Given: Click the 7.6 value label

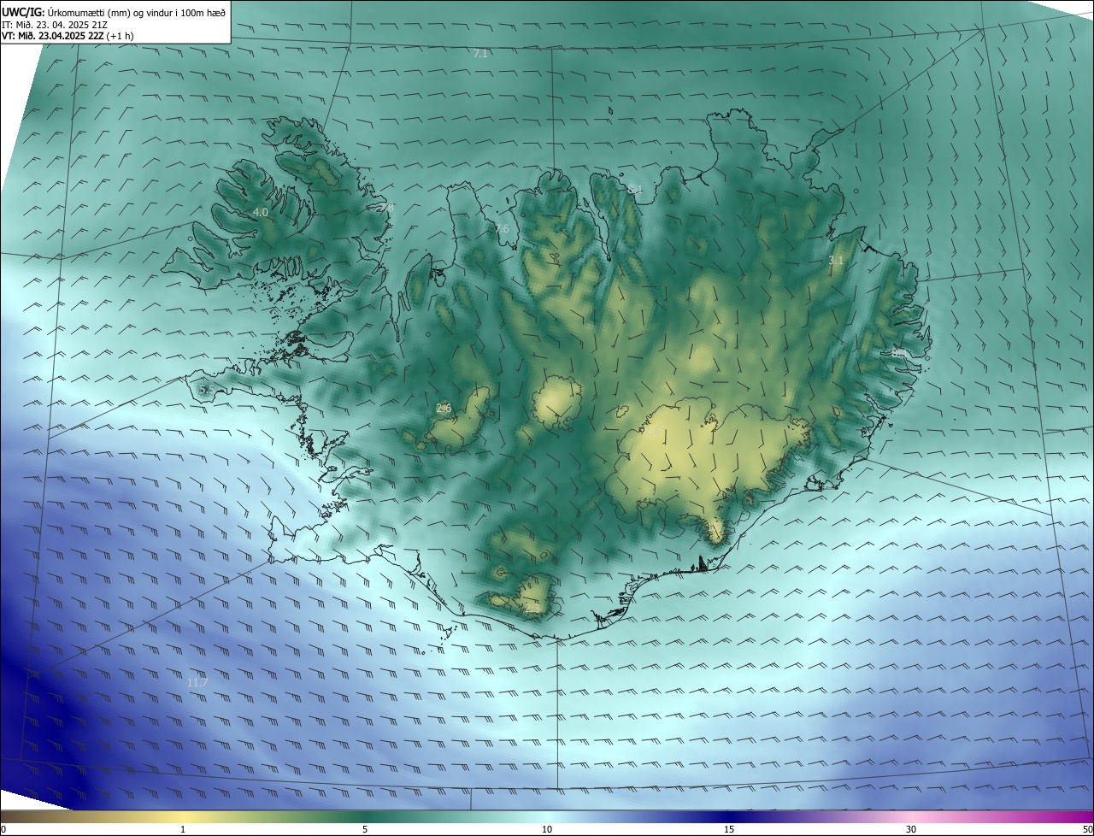Looking at the screenshot, I should coord(502,228).
